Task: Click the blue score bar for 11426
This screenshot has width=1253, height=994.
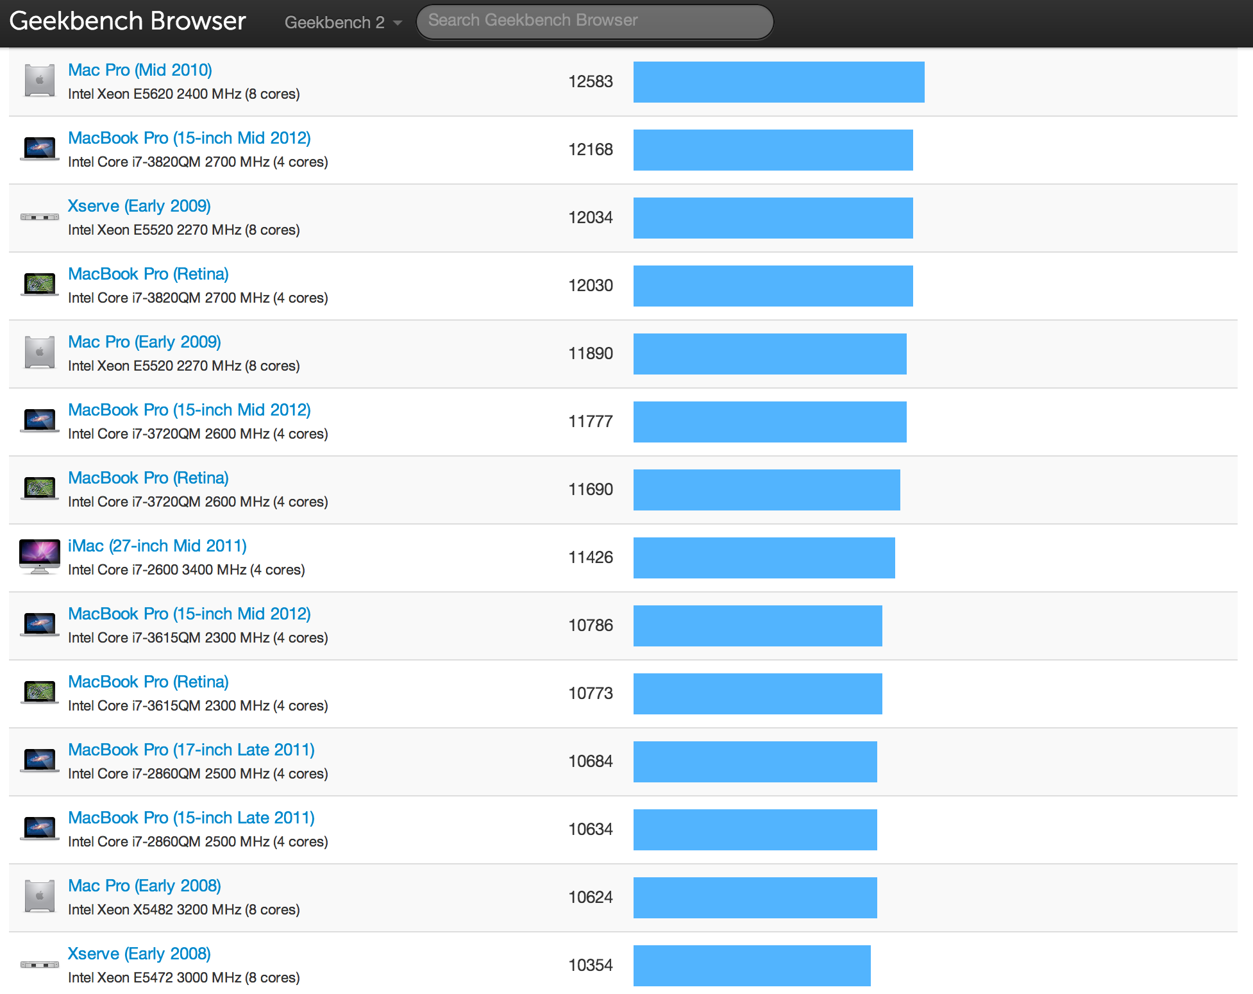Action: click(x=764, y=558)
